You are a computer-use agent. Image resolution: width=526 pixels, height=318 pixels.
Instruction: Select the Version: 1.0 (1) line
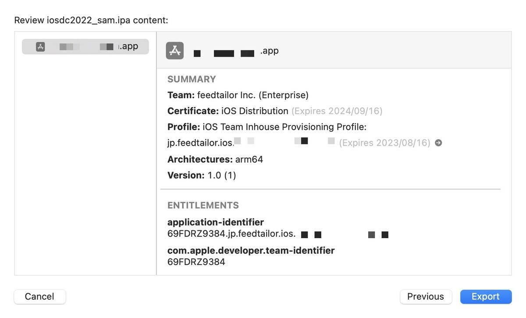coord(202,175)
